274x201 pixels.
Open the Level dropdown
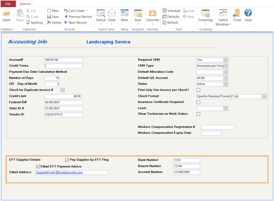click(226, 108)
